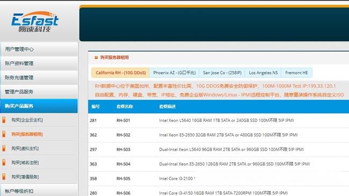Open the 帐户等级折扣 menu item
This screenshot has height=196, width=349.
point(39,191)
